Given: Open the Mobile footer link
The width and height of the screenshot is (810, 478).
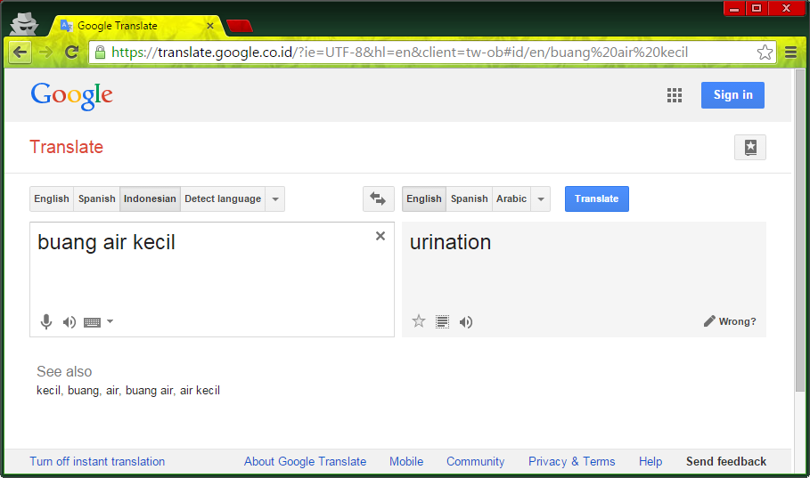Looking at the screenshot, I should point(406,461).
